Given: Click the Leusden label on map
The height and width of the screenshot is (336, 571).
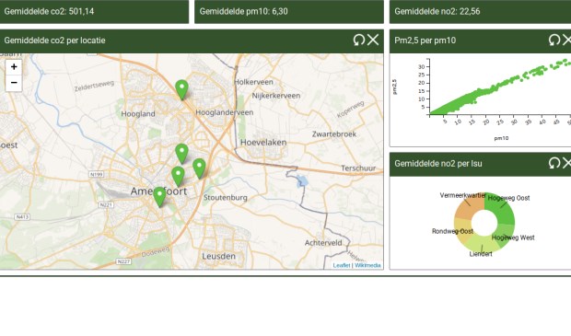Looking at the screenshot, I should [x=218, y=256].
